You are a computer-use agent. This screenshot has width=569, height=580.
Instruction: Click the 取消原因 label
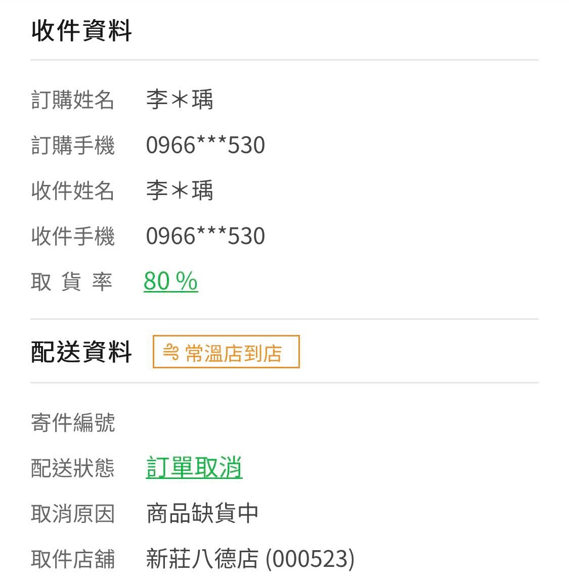pos(73,514)
